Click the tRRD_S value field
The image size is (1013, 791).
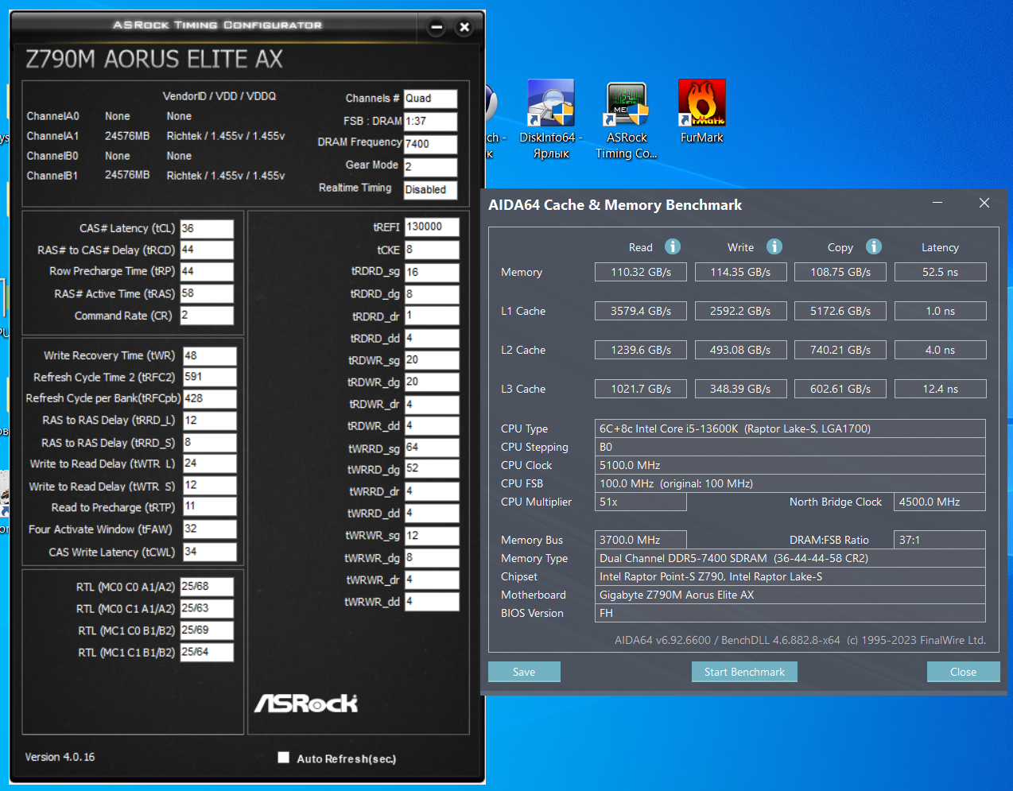(210, 443)
